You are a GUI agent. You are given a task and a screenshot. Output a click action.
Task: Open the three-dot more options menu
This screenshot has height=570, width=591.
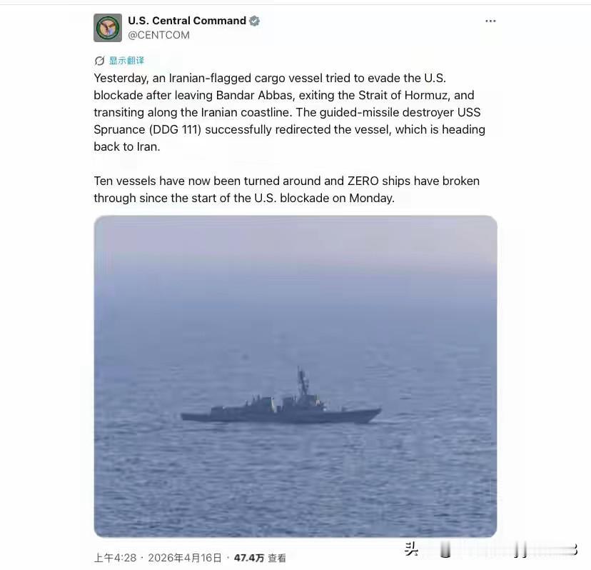[490, 21]
